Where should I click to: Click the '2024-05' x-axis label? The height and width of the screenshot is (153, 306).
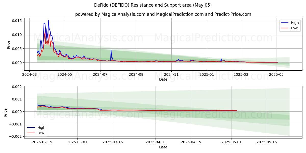65,75
